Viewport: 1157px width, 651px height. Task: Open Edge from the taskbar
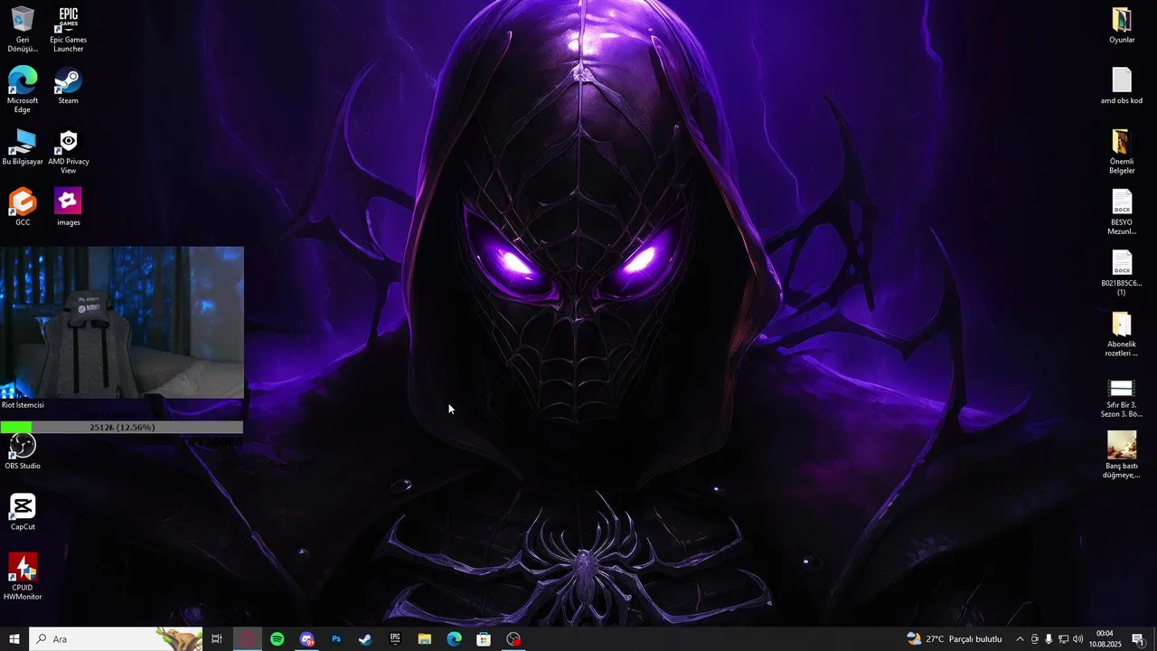click(454, 639)
